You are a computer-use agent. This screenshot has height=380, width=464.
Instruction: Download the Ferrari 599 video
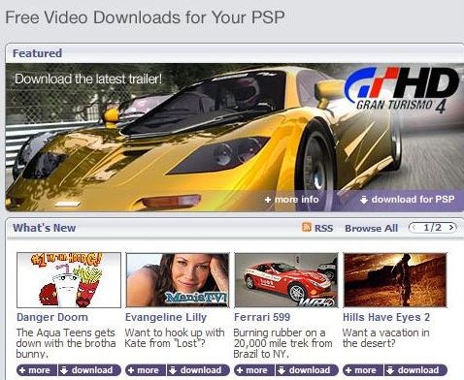[x=307, y=370]
